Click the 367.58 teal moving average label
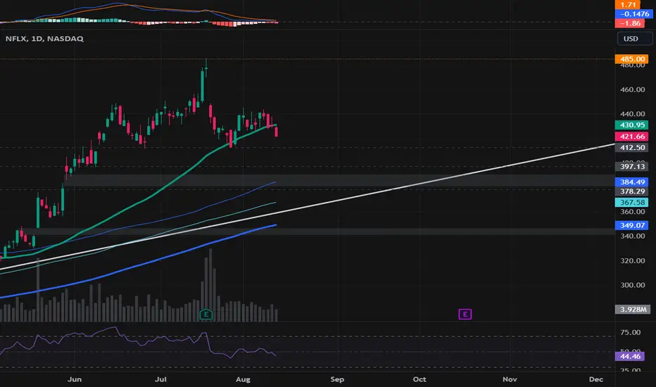656x387 pixels. coord(632,203)
